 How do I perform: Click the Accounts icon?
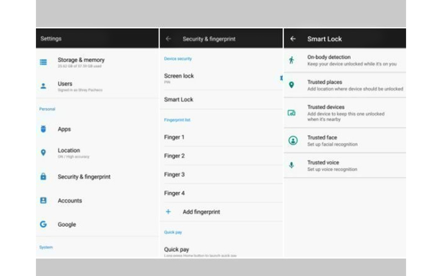[x=43, y=200]
